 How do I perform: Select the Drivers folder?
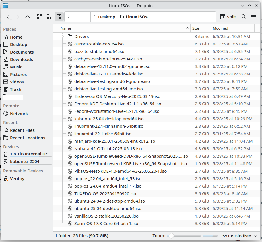click(81, 37)
